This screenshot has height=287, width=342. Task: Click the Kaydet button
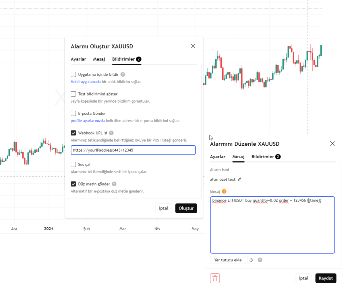coord(326,278)
